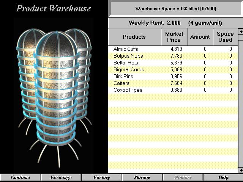This screenshot has width=243, height=182.
Task: Click the 4 gems/unit label
Action: (205, 23)
